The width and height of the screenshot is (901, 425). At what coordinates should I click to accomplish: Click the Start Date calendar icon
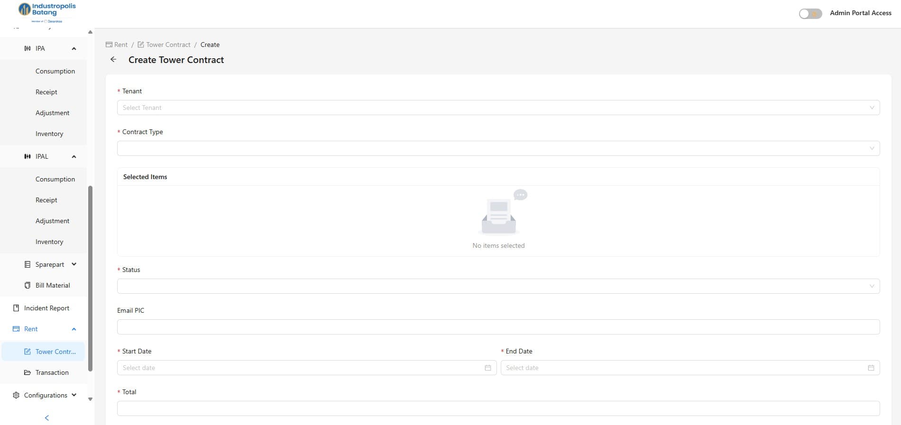point(488,368)
